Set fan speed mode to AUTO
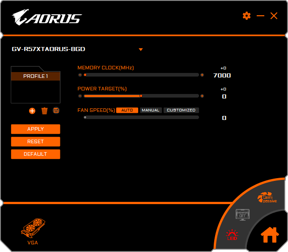Viewport: 288px width, 252px height. [127, 110]
